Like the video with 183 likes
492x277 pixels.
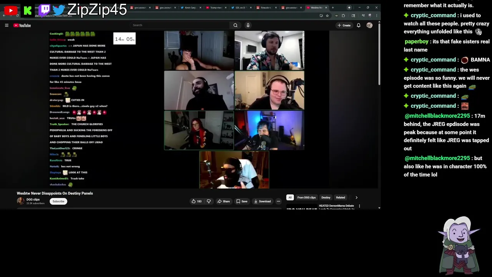[x=196, y=201]
